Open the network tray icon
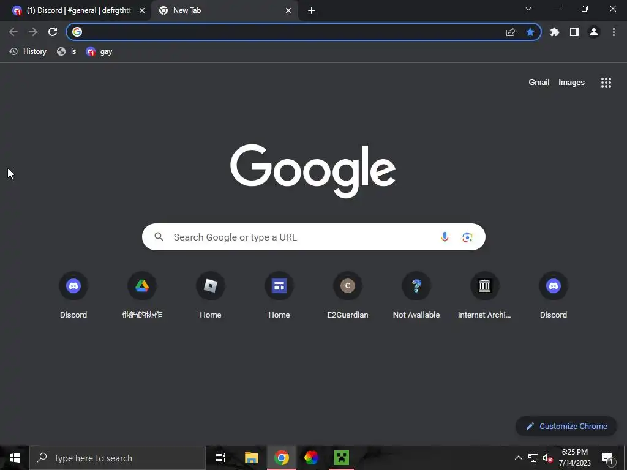627x470 pixels. (x=533, y=458)
